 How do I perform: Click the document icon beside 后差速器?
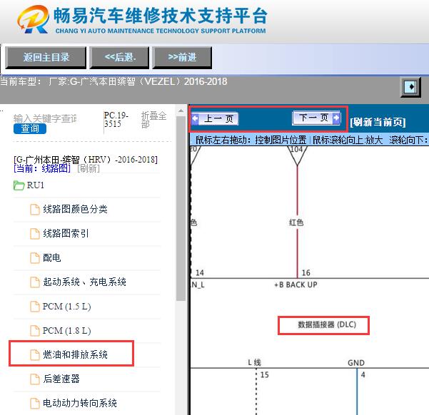tap(35, 379)
